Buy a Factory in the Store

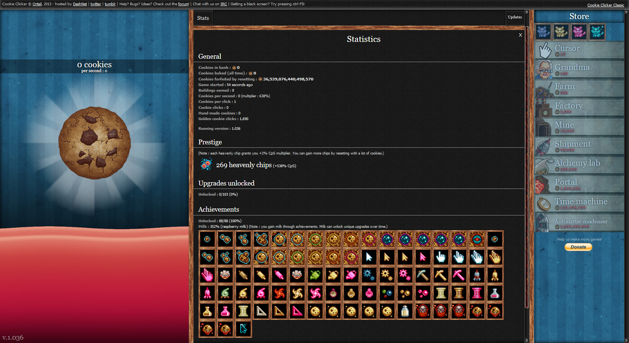580,108
